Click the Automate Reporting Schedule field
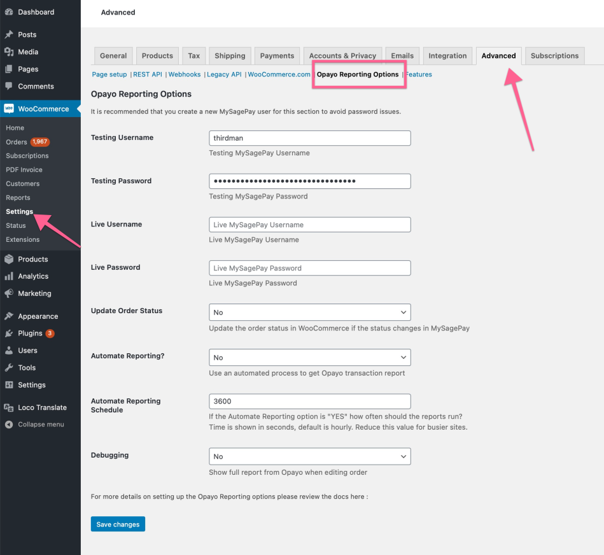The width and height of the screenshot is (604, 555). coord(310,402)
